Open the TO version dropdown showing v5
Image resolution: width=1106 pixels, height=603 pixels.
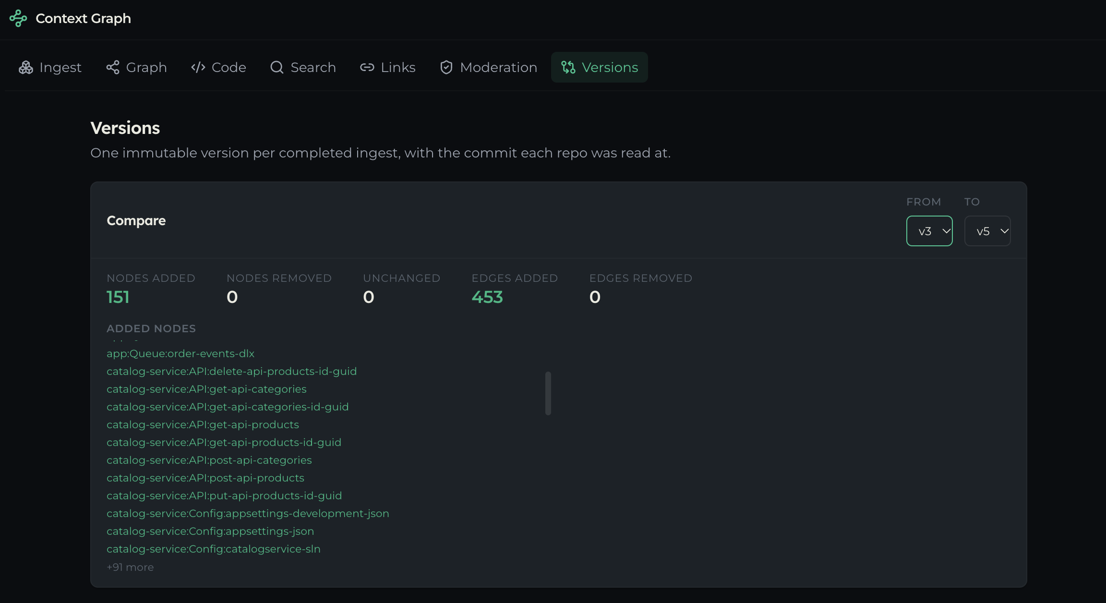click(987, 231)
